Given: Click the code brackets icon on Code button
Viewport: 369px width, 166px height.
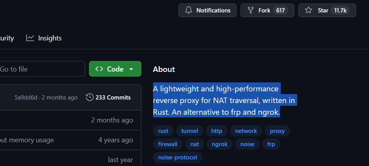Looking at the screenshot, I should (x=99, y=69).
